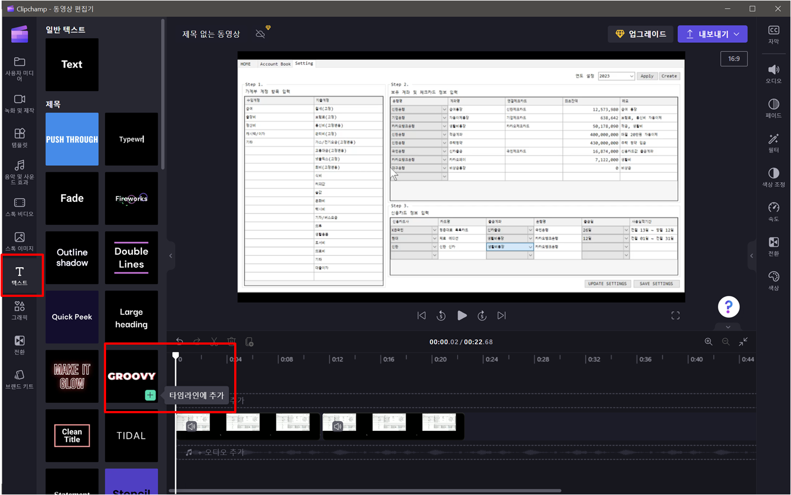Click the redo arrow above timeline
Viewport: 791px width, 495px height.
(x=197, y=341)
